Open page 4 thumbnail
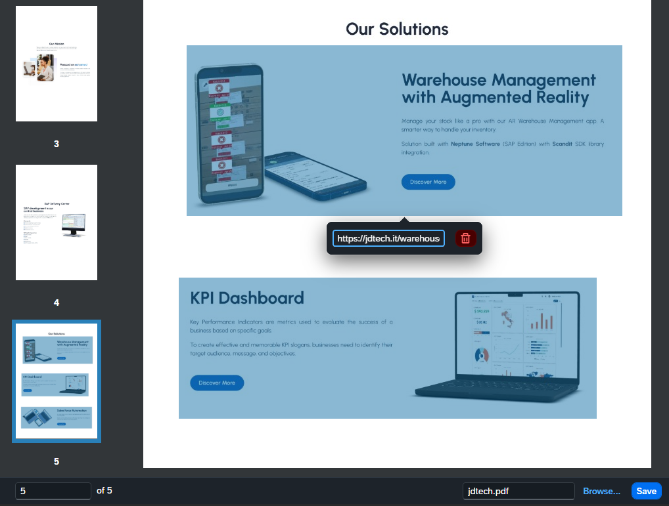This screenshot has width=669, height=506. [57, 222]
